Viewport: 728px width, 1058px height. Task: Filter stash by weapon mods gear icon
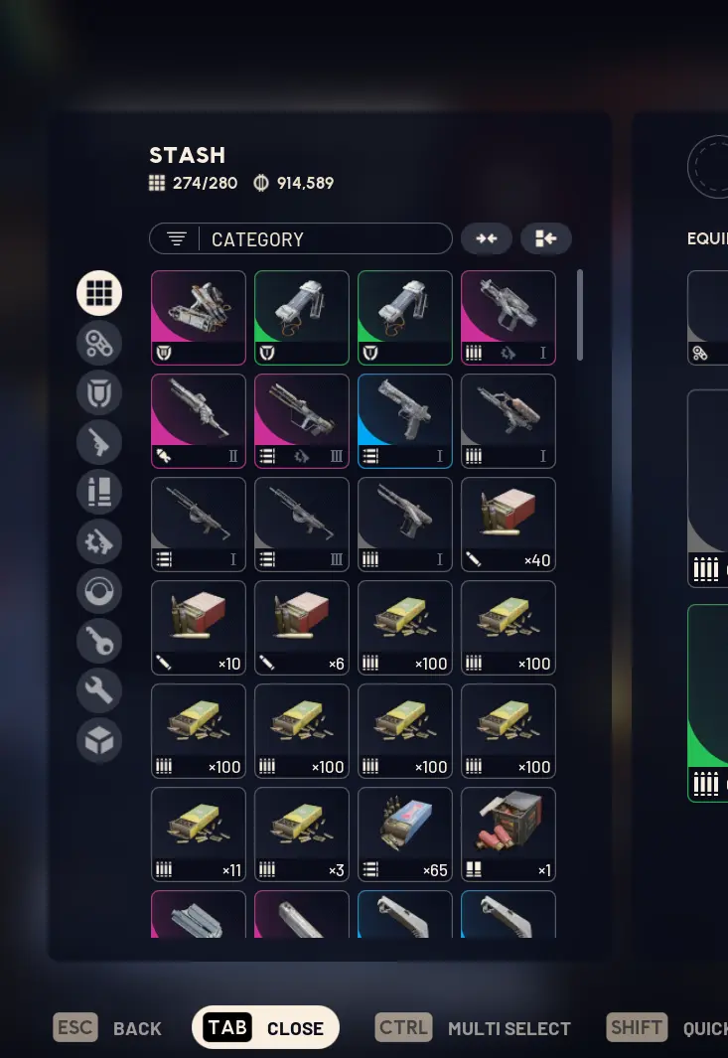point(99,541)
